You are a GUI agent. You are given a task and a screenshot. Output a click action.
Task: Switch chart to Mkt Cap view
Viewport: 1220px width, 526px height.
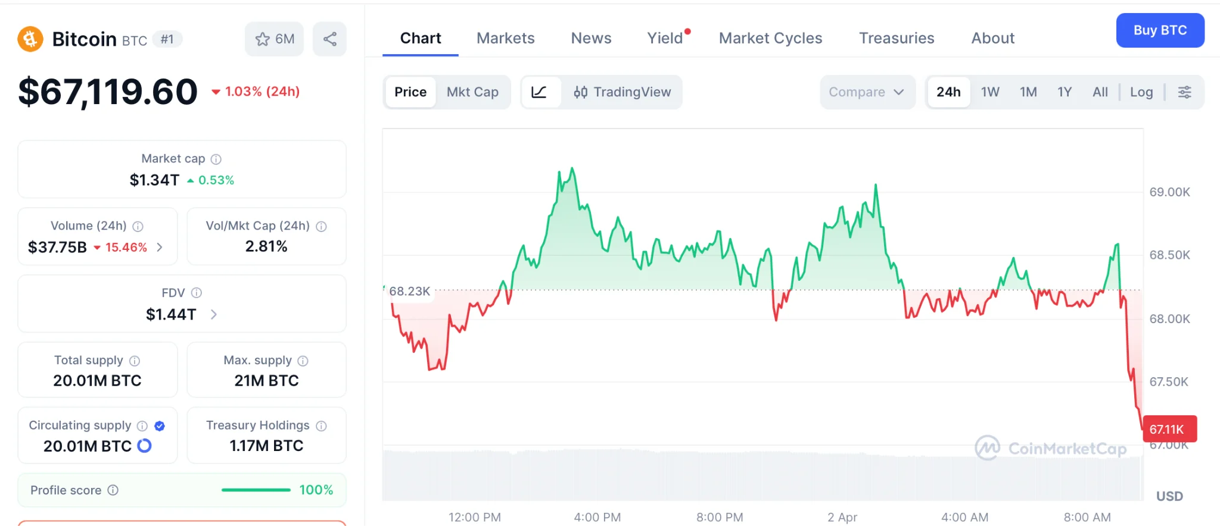coord(472,92)
